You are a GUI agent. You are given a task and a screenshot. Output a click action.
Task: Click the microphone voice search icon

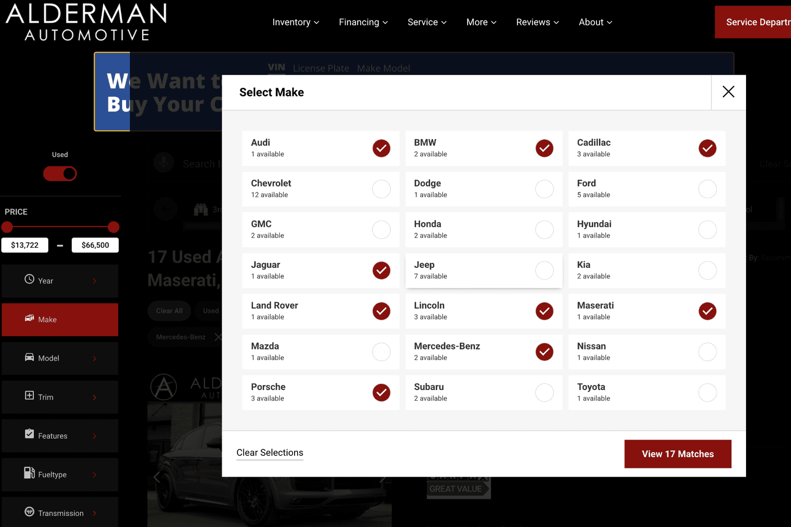coord(164,162)
